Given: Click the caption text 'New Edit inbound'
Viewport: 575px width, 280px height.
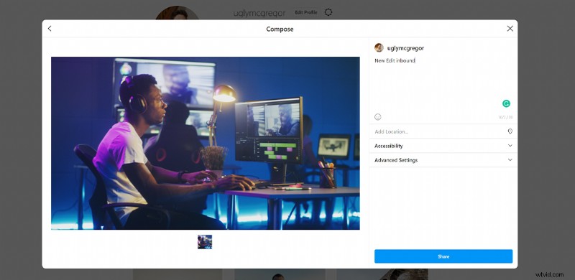Looking at the screenshot, I should [x=395, y=60].
